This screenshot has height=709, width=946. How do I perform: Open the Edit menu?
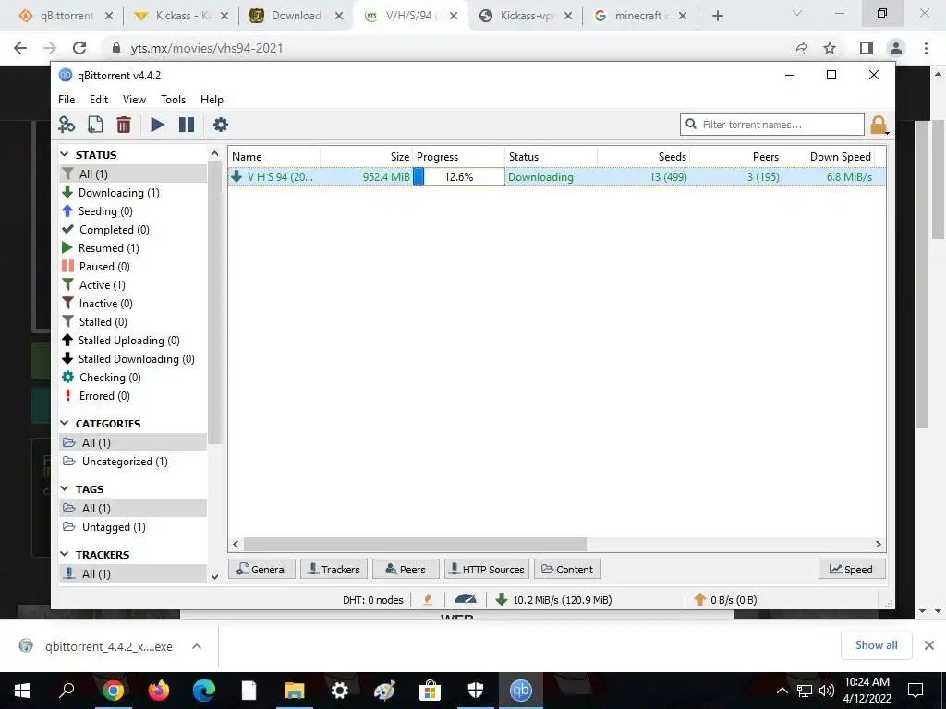click(x=98, y=100)
